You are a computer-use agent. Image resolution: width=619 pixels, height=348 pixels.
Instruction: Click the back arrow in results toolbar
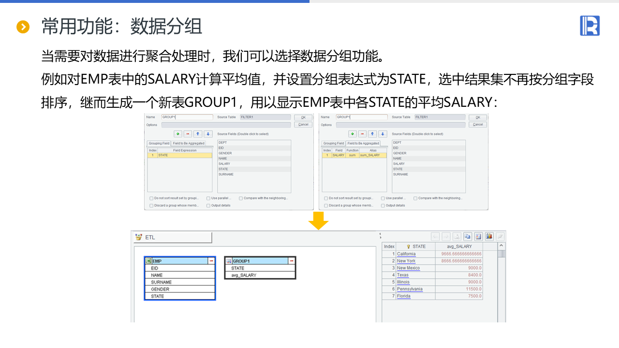[435, 236]
